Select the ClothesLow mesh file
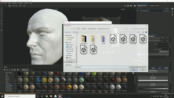 click(143, 39)
